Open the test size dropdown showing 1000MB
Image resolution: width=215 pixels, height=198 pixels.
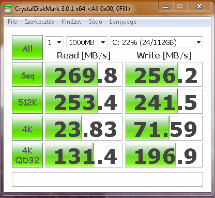tap(87, 42)
